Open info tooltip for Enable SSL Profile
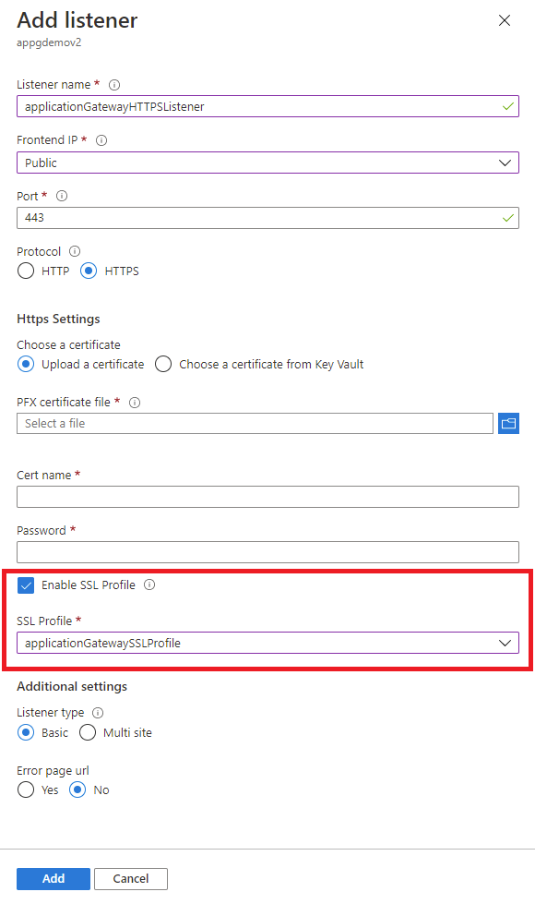The height and width of the screenshot is (904, 535). (150, 585)
